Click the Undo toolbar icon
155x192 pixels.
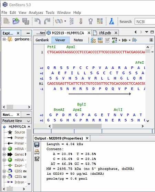point(38,21)
